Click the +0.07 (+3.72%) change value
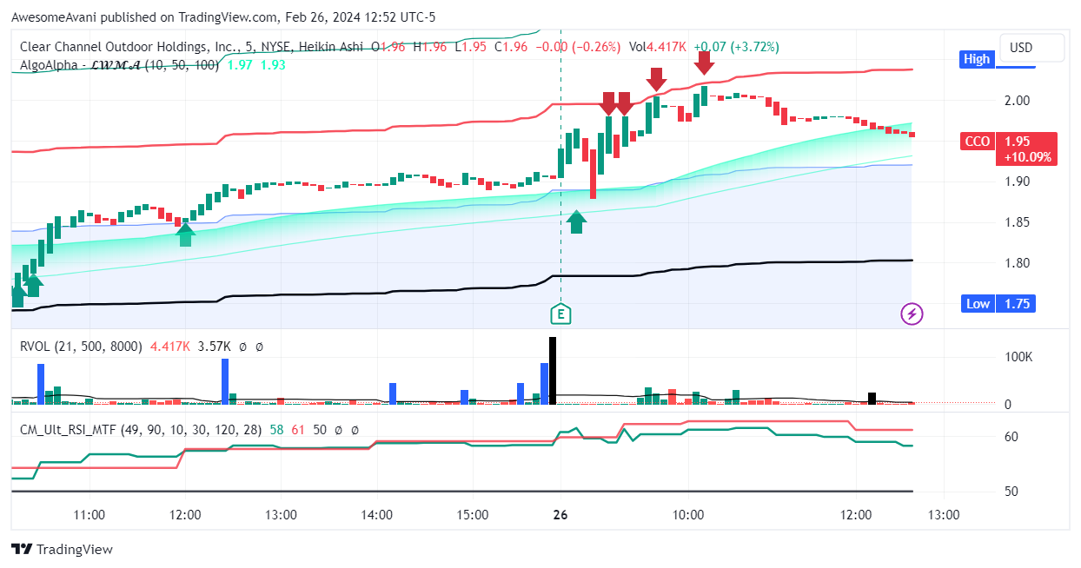 coord(737,47)
